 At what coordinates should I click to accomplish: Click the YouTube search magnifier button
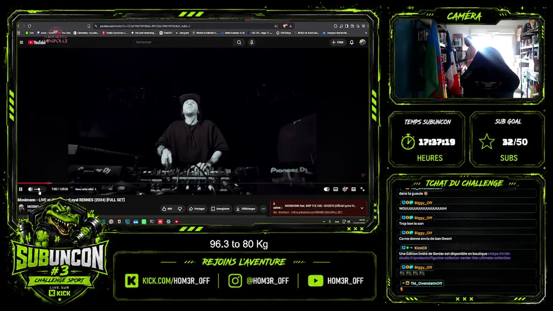click(x=239, y=42)
